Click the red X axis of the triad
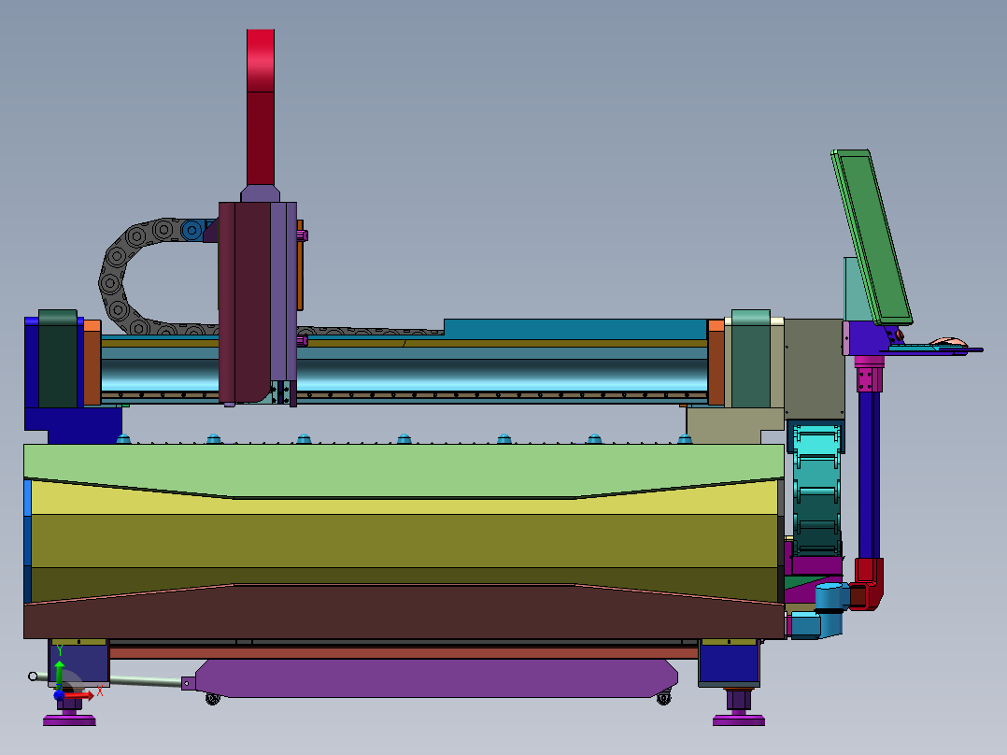 [78, 695]
